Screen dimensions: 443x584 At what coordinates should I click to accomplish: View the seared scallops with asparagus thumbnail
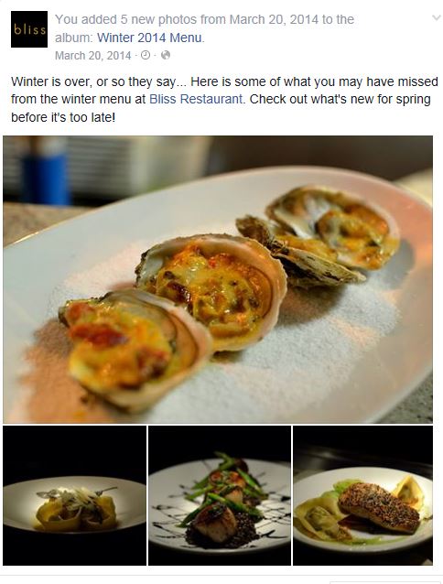pyautogui.click(x=220, y=495)
